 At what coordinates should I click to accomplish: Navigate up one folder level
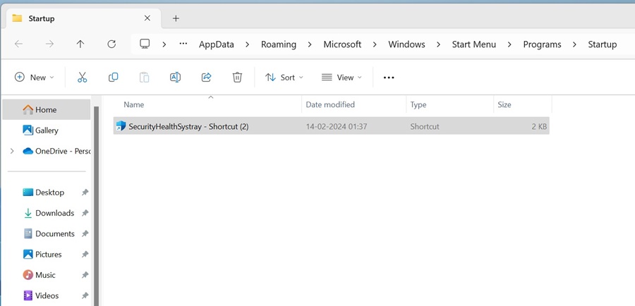pos(80,44)
